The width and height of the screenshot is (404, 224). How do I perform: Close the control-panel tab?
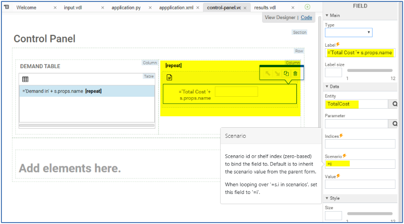tap(245, 8)
